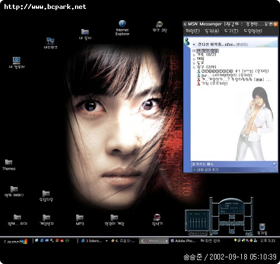
Task: Open the Internet Explorer desktop icon
Action: 122,27
